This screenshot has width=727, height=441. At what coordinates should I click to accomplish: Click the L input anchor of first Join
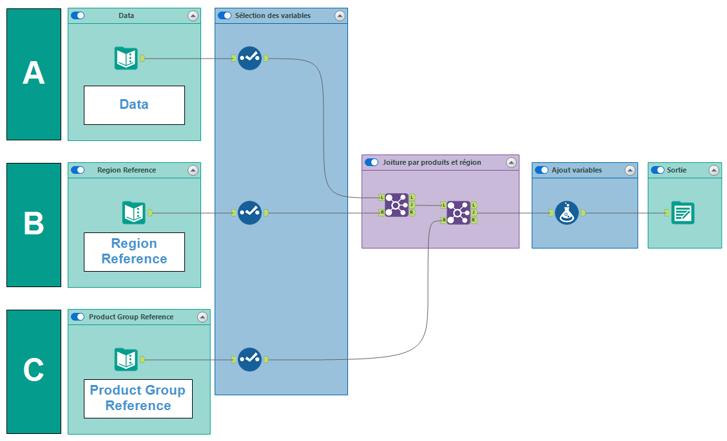[382, 198]
